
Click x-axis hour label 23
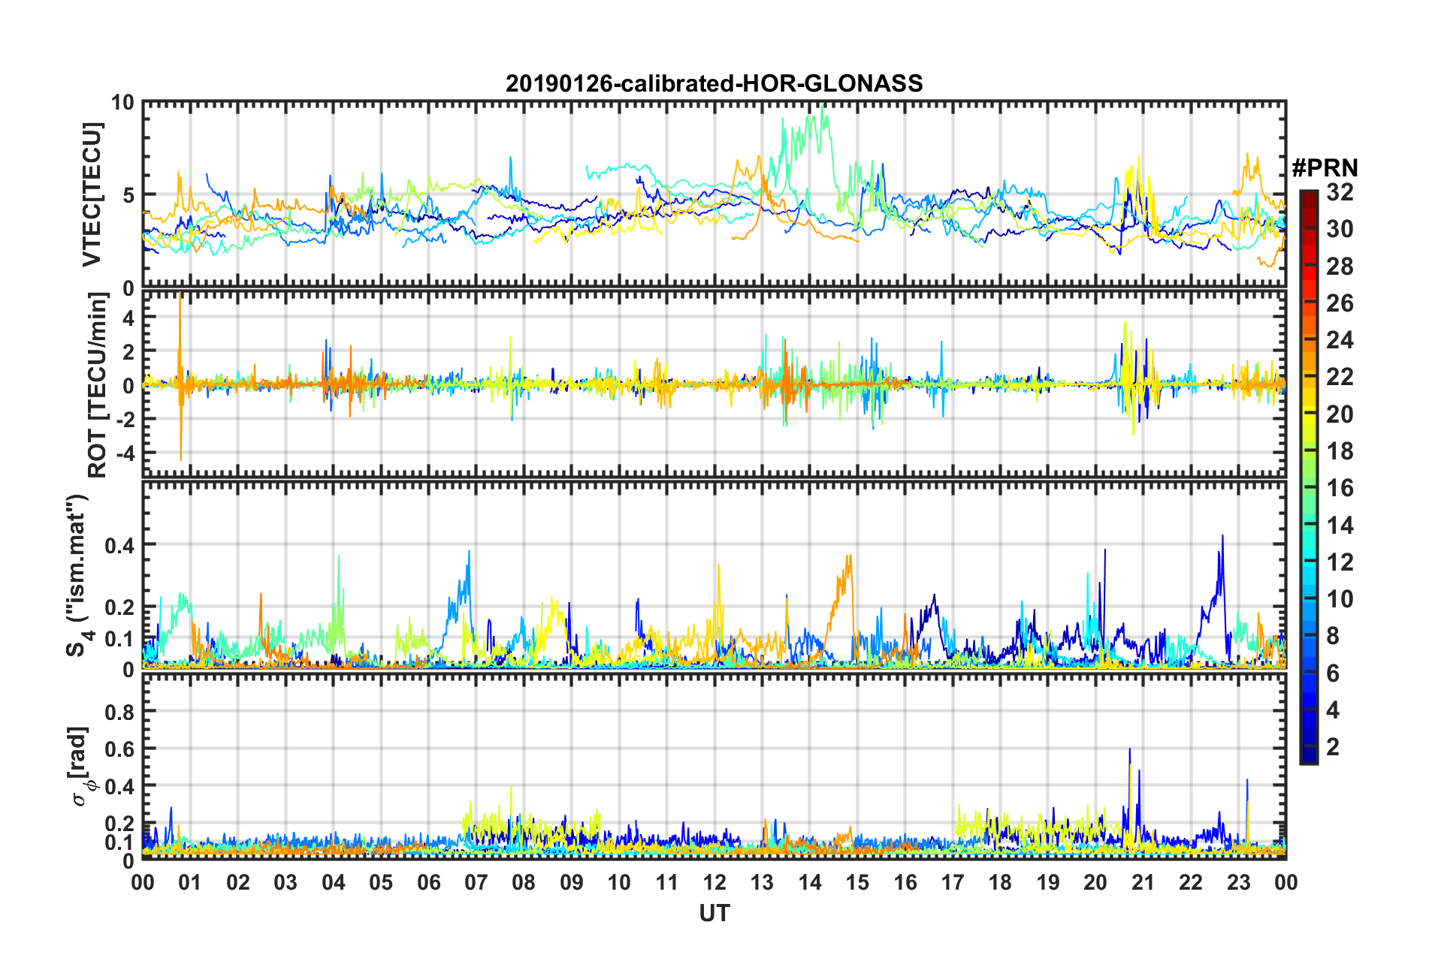click(1238, 882)
